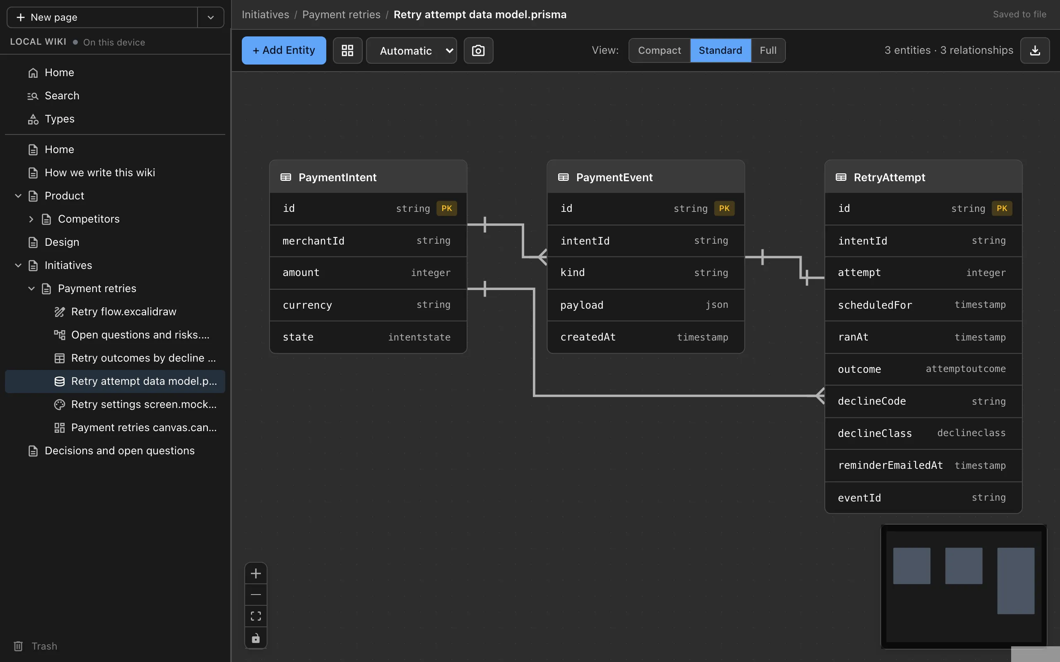Open the Design page

(x=115, y=242)
